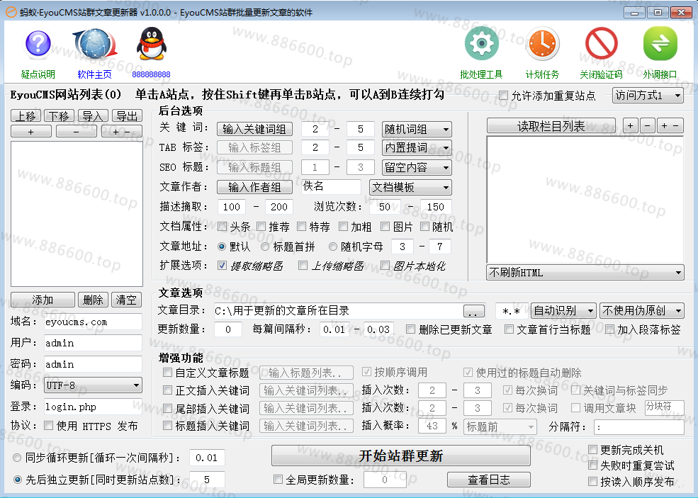698x498 pixels.
Task: Click the 读取栏目列表 button
Action: [551, 126]
